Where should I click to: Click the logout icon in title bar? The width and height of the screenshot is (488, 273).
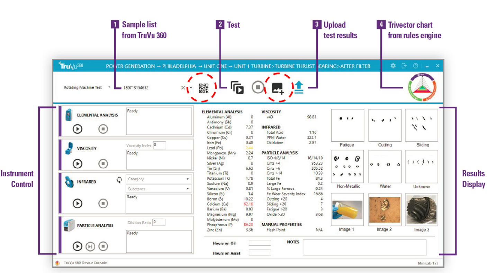pos(404,66)
